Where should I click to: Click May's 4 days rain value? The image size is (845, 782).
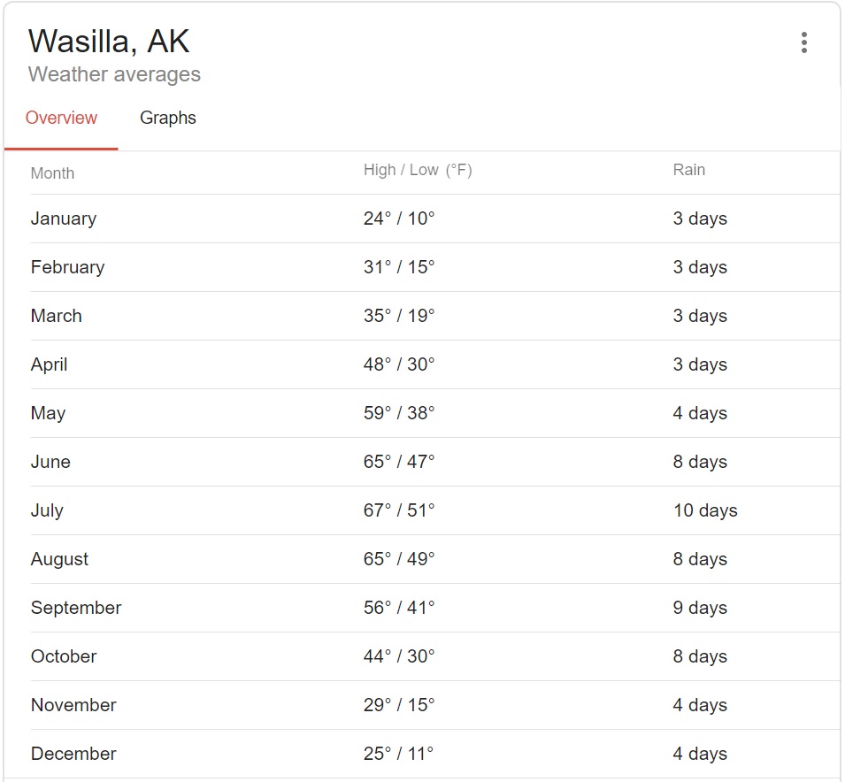(x=700, y=413)
